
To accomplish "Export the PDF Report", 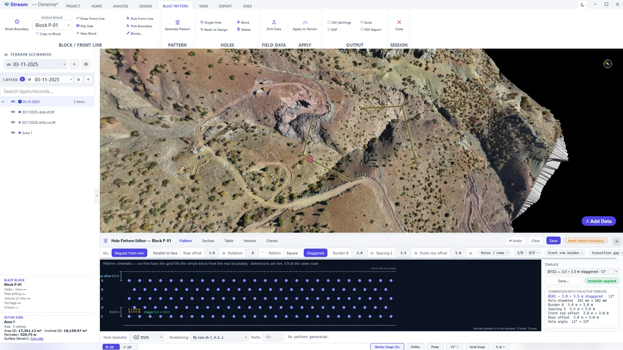I will (x=371, y=30).
